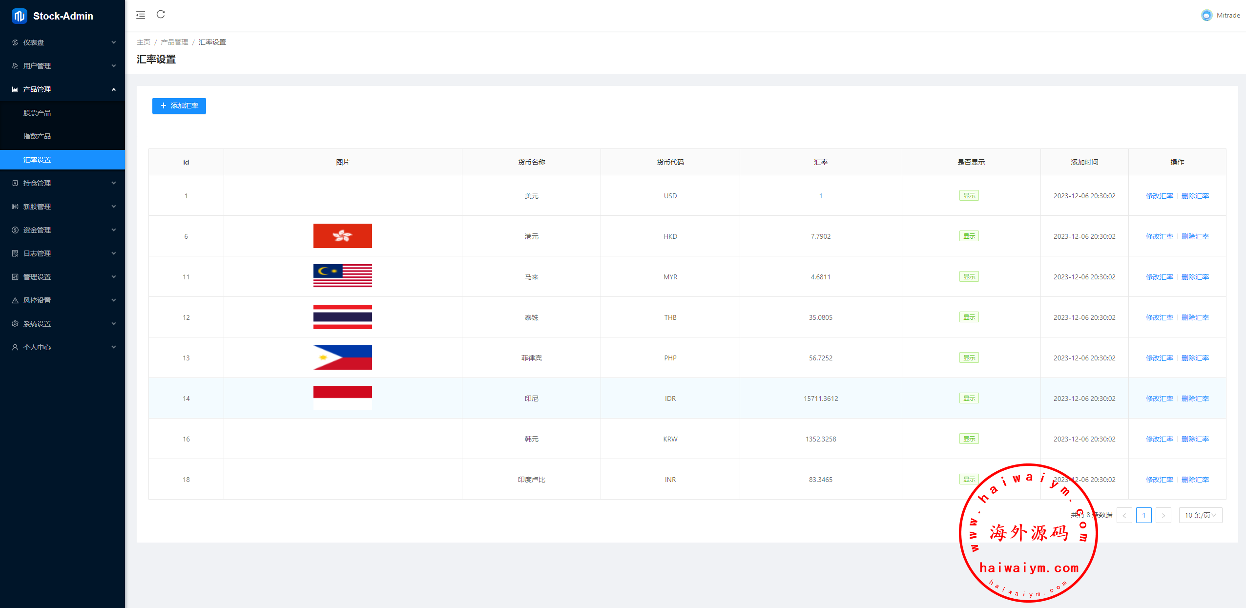Image resolution: width=1246 pixels, height=608 pixels.
Task: Click 删除汇率 link for THB row
Action: coord(1195,317)
